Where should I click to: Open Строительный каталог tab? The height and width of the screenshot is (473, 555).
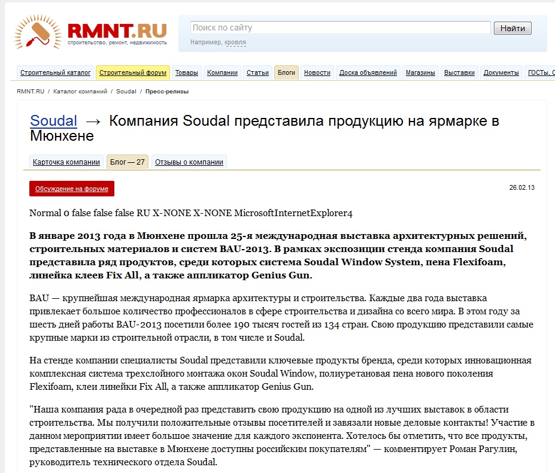tap(55, 72)
